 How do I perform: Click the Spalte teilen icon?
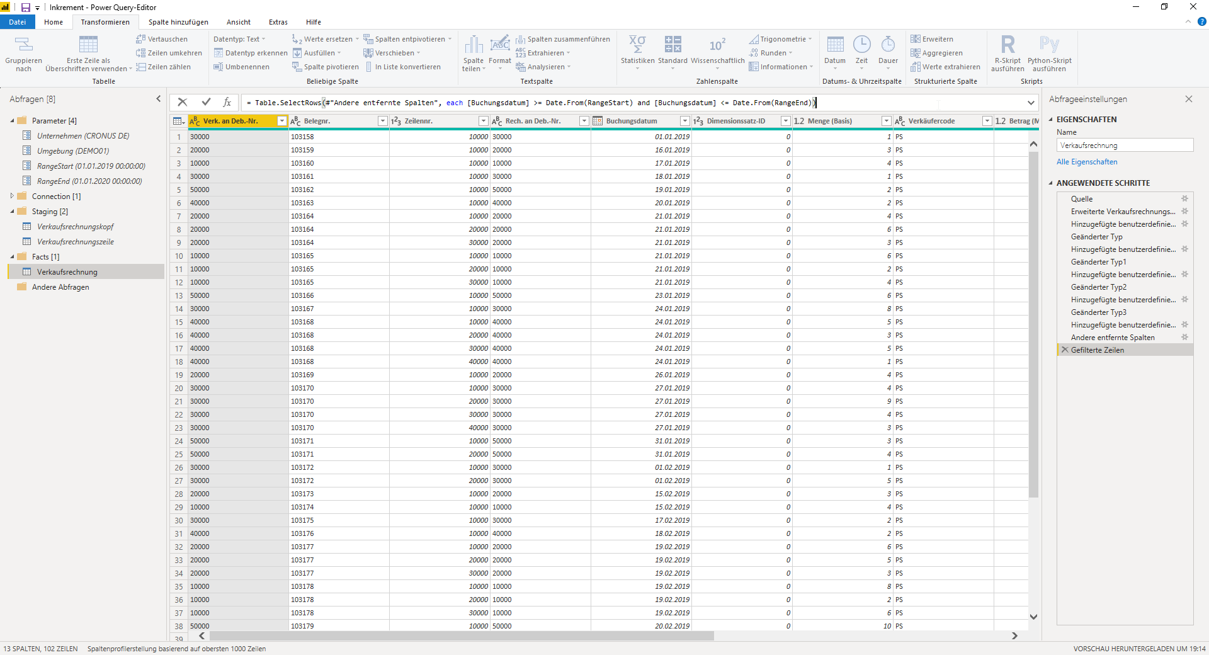coord(474,45)
